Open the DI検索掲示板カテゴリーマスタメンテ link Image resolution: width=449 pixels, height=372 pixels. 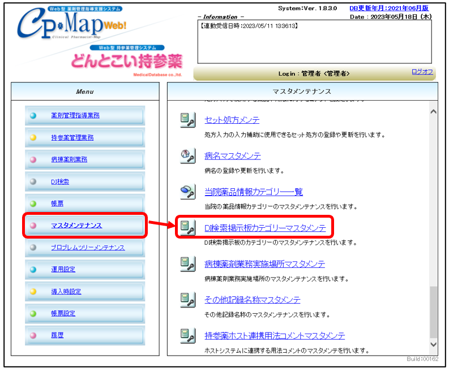pyautogui.click(x=265, y=228)
